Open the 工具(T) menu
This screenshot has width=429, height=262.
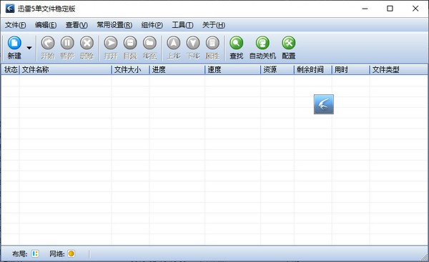click(182, 25)
